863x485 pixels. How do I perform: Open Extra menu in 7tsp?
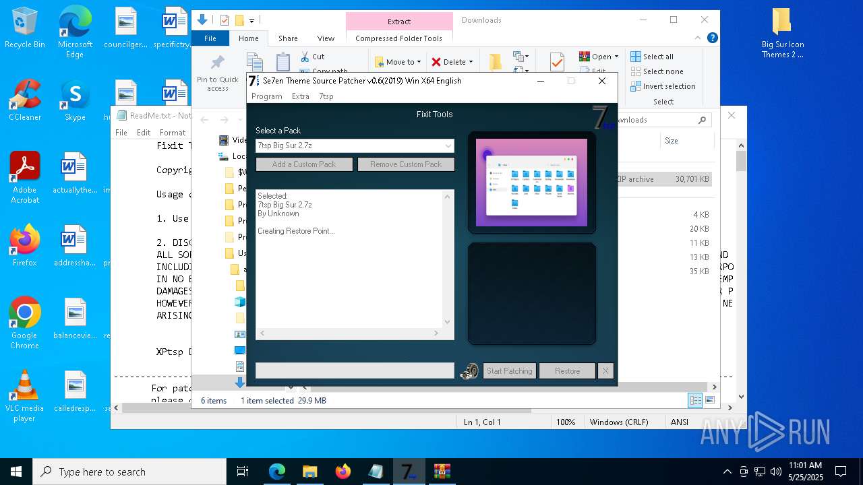tap(301, 96)
